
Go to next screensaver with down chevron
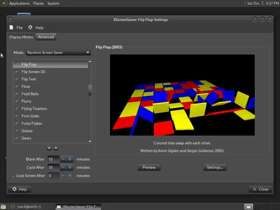[x=49, y=148]
